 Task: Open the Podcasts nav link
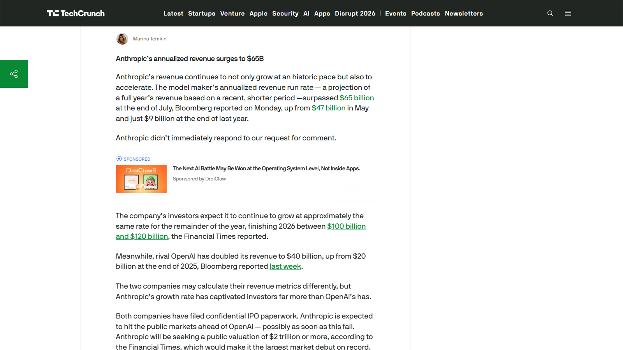click(426, 13)
